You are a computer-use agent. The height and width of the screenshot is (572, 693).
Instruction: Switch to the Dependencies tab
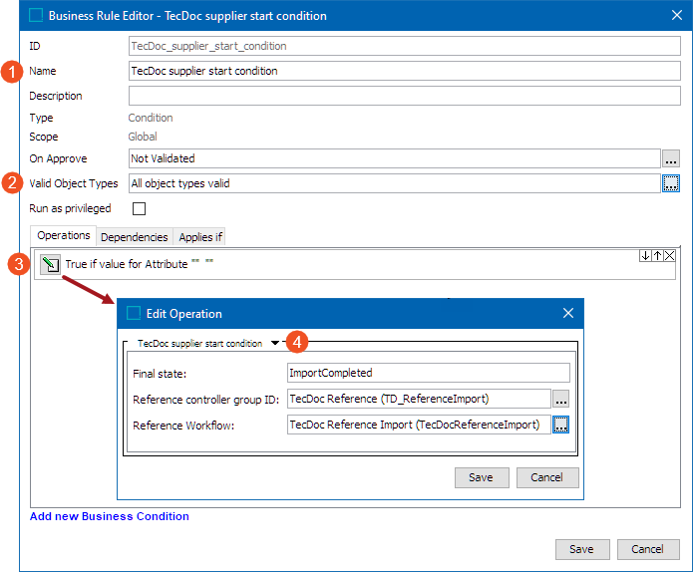[134, 237]
